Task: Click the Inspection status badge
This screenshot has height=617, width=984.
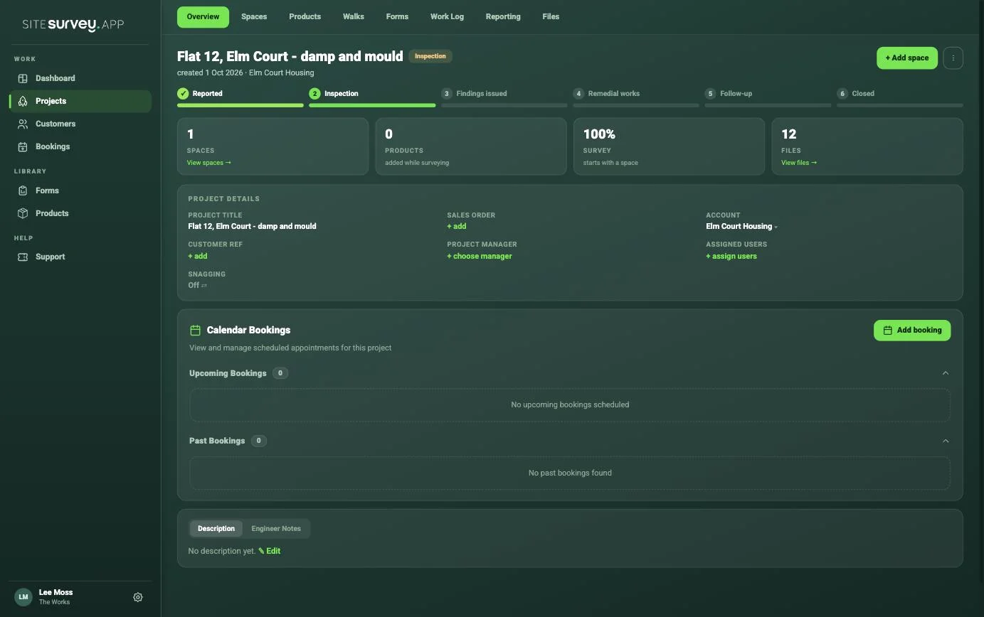Action: 430,56
